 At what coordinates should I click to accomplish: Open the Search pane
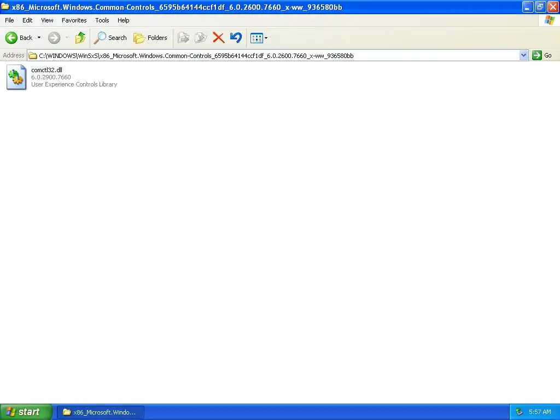coord(110,38)
